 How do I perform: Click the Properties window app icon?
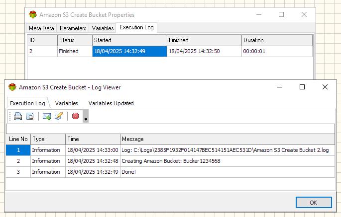[x=33, y=15]
